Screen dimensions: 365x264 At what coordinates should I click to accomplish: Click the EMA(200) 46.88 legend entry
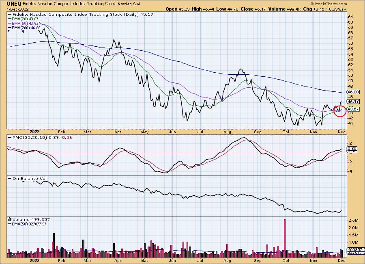point(26,28)
